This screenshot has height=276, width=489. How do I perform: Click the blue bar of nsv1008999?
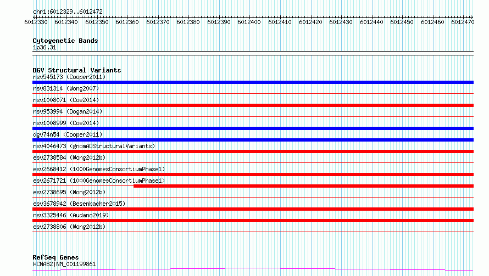point(253,128)
